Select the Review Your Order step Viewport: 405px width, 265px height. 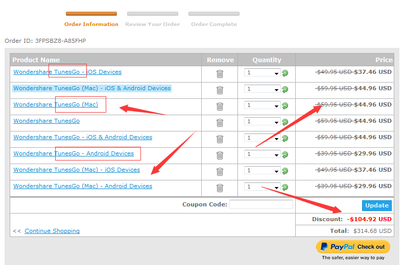152,24
